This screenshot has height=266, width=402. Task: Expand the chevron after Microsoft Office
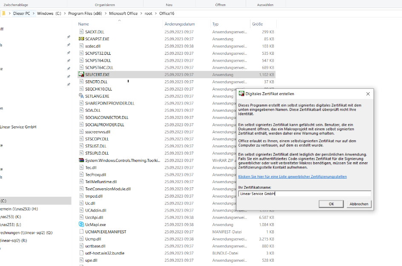click(x=141, y=13)
